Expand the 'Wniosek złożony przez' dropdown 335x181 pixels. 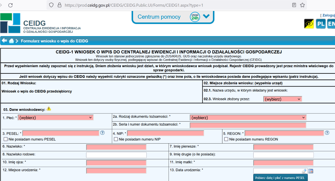click(282, 99)
